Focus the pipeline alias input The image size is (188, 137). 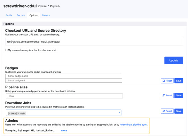[64, 96]
